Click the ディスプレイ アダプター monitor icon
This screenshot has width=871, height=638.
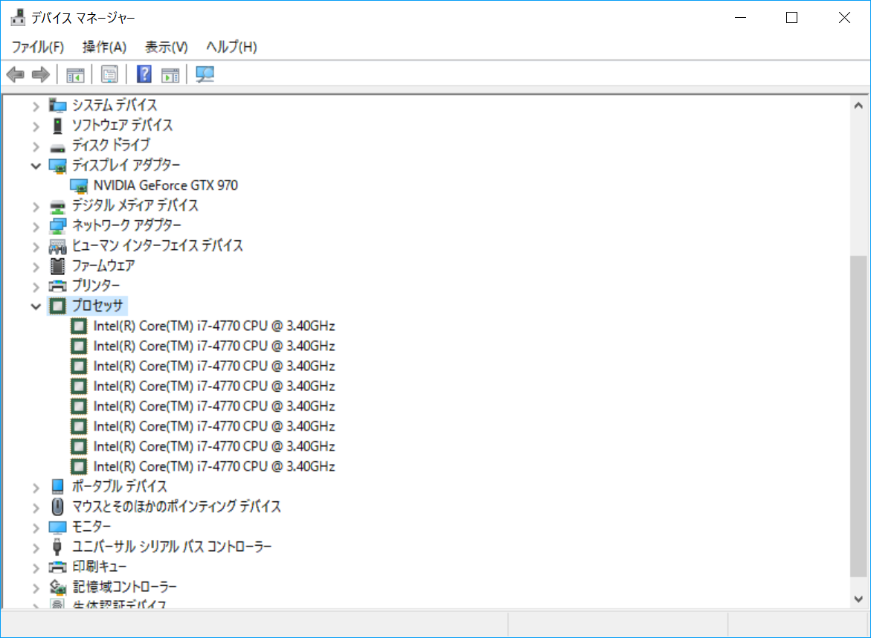[x=58, y=166]
